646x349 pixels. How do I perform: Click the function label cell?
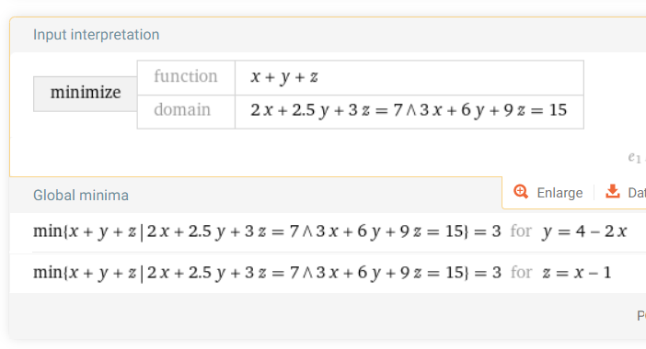186,77
